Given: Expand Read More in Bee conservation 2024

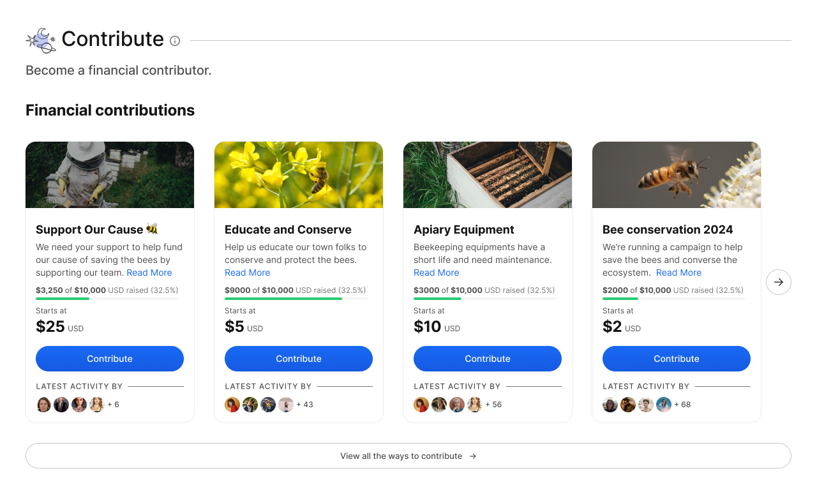Looking at the screenshot, I should coord(678,273).
